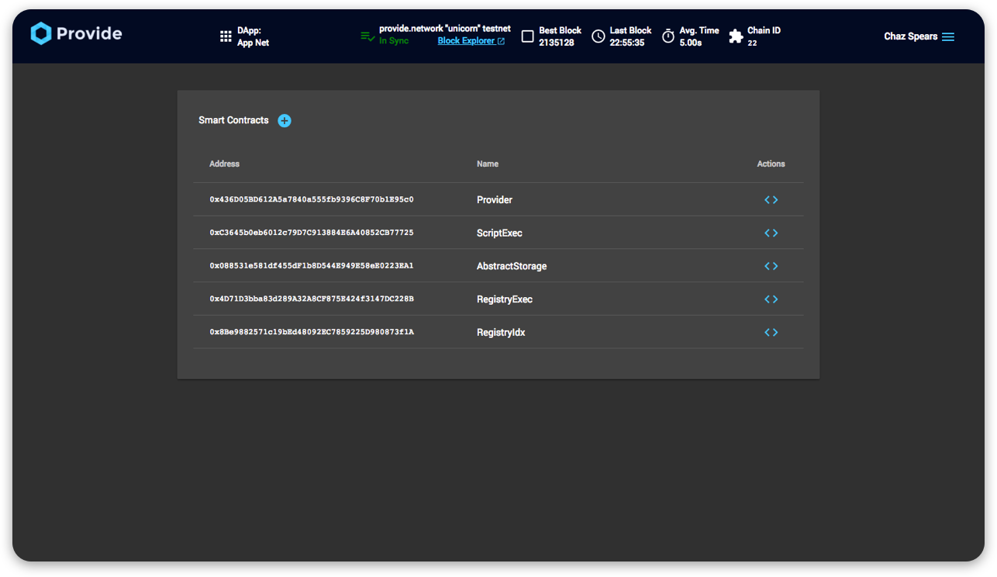This screenshot has height=577, width=997.
Task: View code for the RegistryExec contract
Action: click(x=771, y=299)
